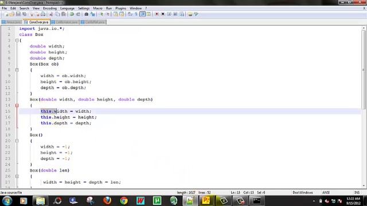367x206 pixels.
Task: Switch to the ConsOver.java tab
Action: coord(36,22)
